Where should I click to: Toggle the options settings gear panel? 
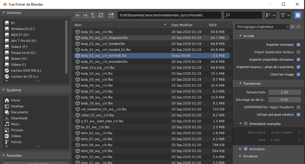click(298, 15)
